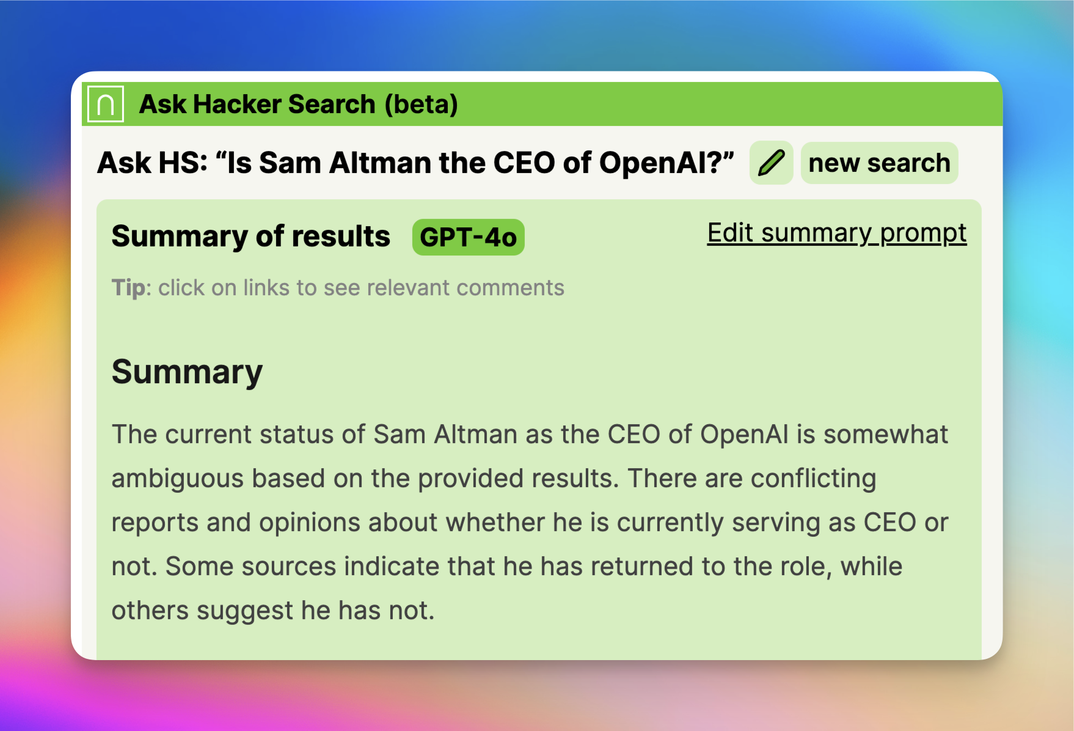Click the bold "Tip" word
Screen dimensions: 1074x731
click(128, 288)
